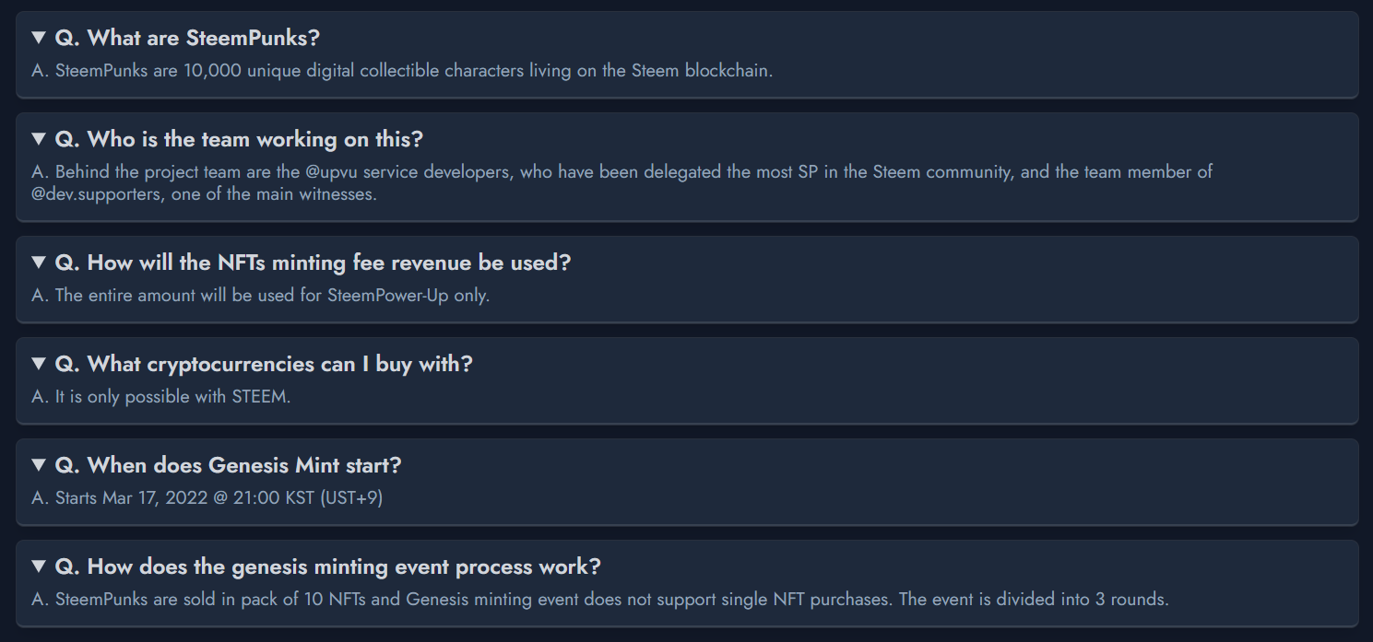Collapse the 'Who is the team' triangle arrow

39,139
